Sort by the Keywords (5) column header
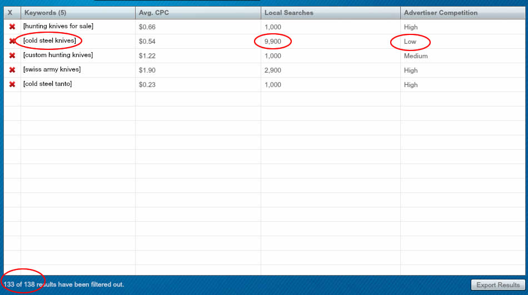This screenshot has height=295, width=528. tap(78, 13)
